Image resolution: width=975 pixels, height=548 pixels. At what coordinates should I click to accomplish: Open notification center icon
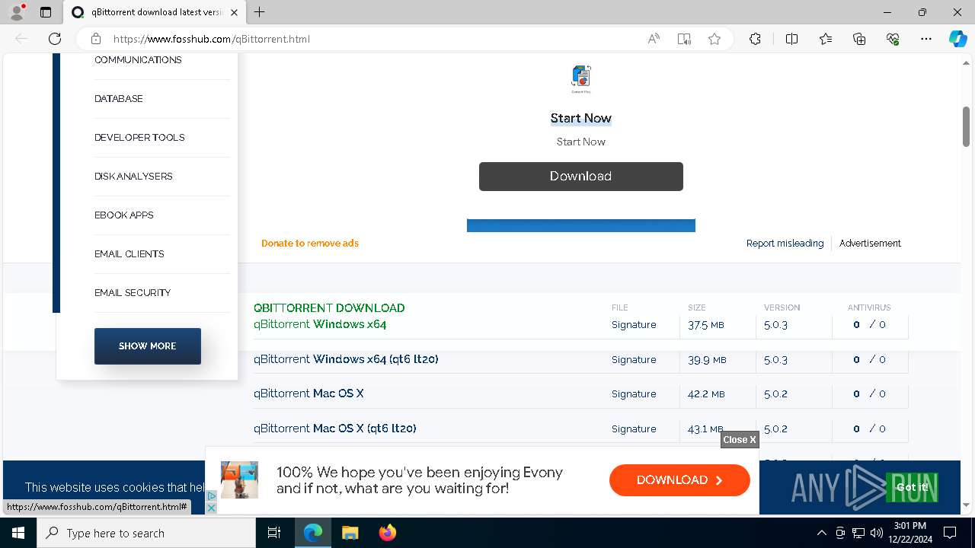[950, 533]
